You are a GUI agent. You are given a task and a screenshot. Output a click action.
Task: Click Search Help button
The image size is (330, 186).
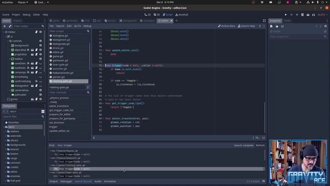tap(246, 26)
